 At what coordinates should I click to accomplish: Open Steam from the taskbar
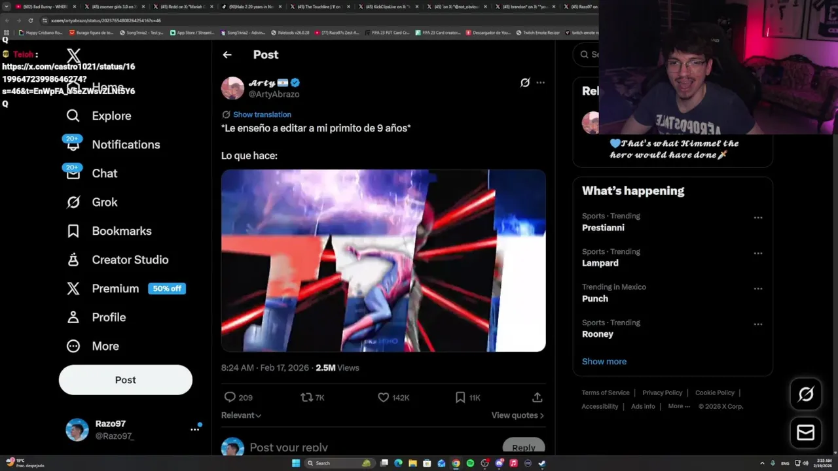click(542, 463)
